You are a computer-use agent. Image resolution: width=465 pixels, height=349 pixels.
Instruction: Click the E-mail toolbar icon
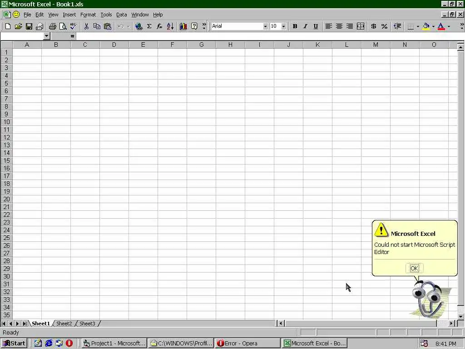(x=40, y=26)
